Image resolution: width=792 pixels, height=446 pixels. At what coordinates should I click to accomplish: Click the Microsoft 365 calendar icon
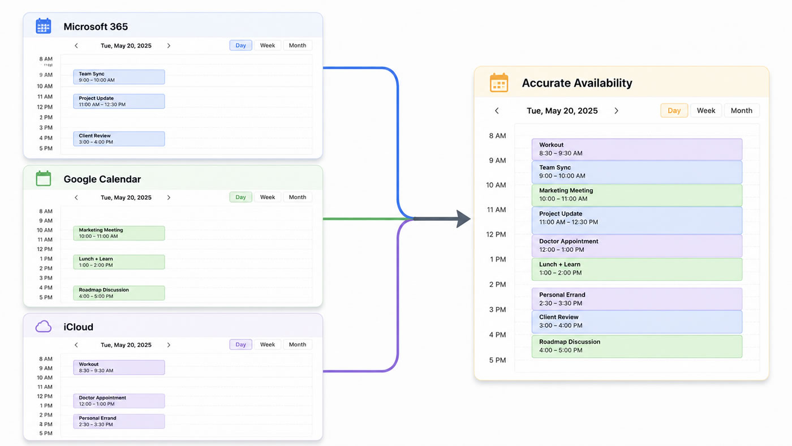[x=44, y=26]
